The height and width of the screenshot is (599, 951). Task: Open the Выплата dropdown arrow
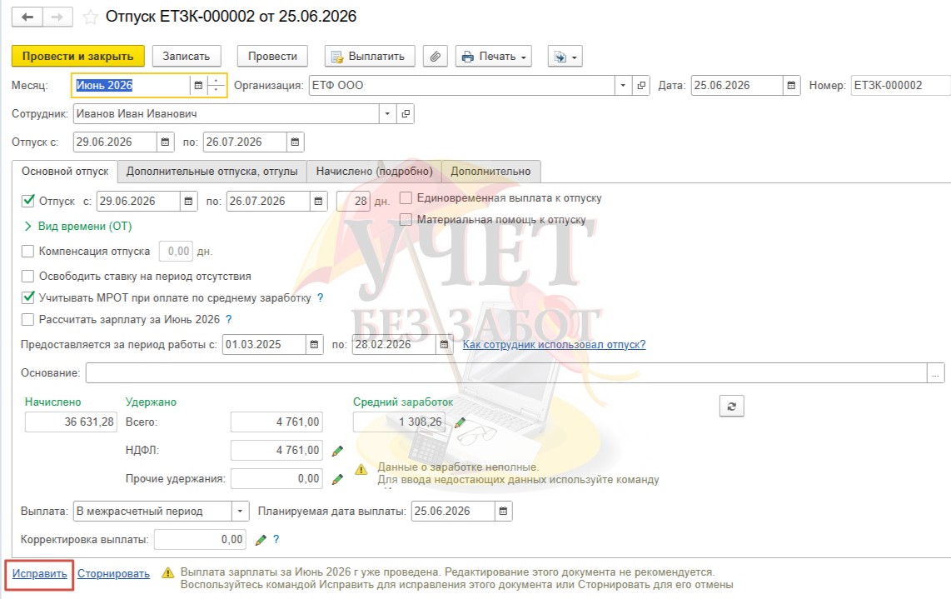tap(240, 511)
